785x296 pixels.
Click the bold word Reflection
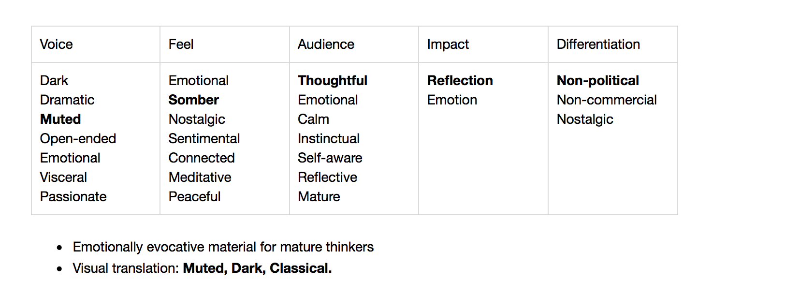pos(460,80)
